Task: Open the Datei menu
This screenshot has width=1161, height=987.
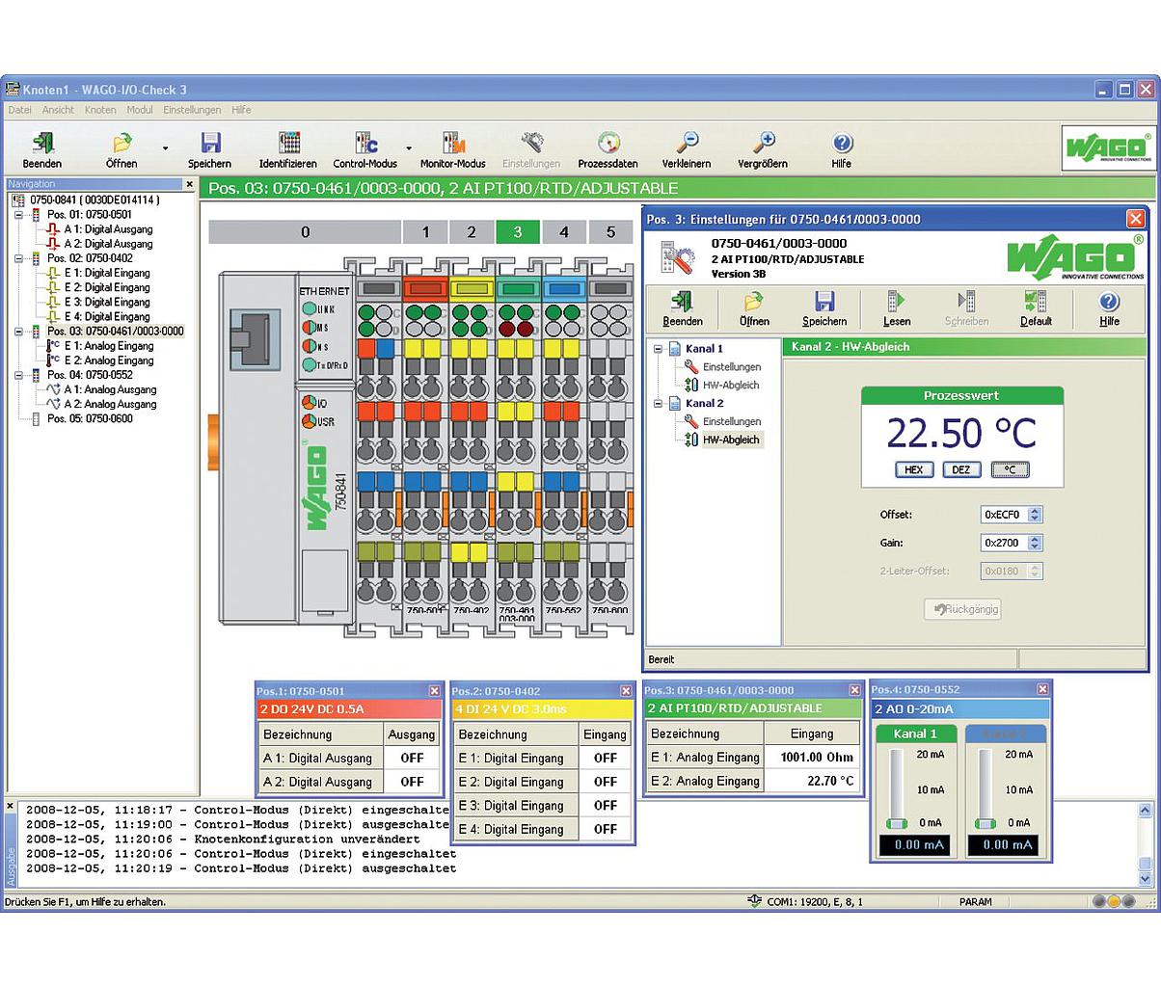Action: [x=19, y=110]
